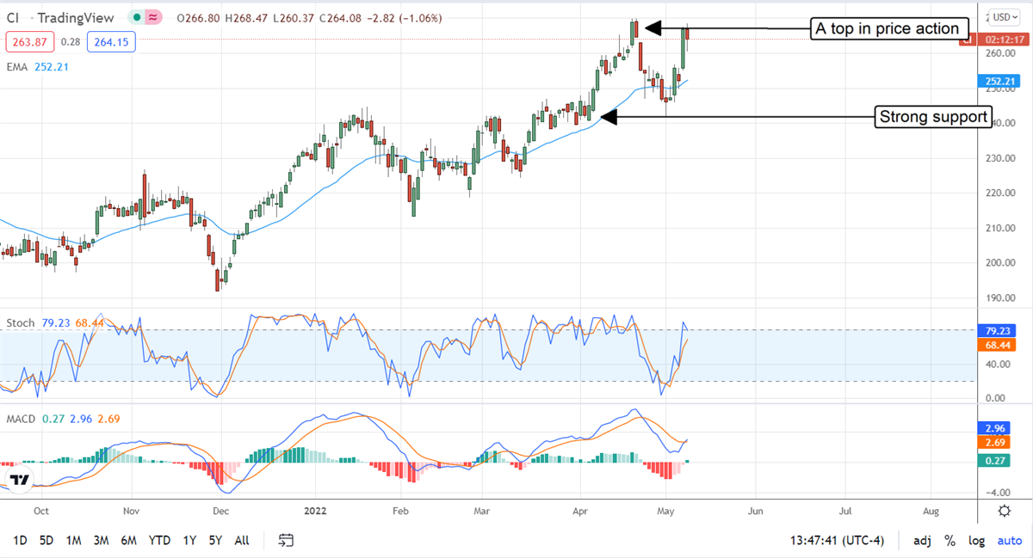Click the MACD indicator legend label

[x=22, y=418]
